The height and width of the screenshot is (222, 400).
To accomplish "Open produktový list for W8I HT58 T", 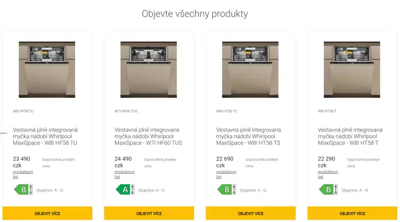I will (328, 174).
